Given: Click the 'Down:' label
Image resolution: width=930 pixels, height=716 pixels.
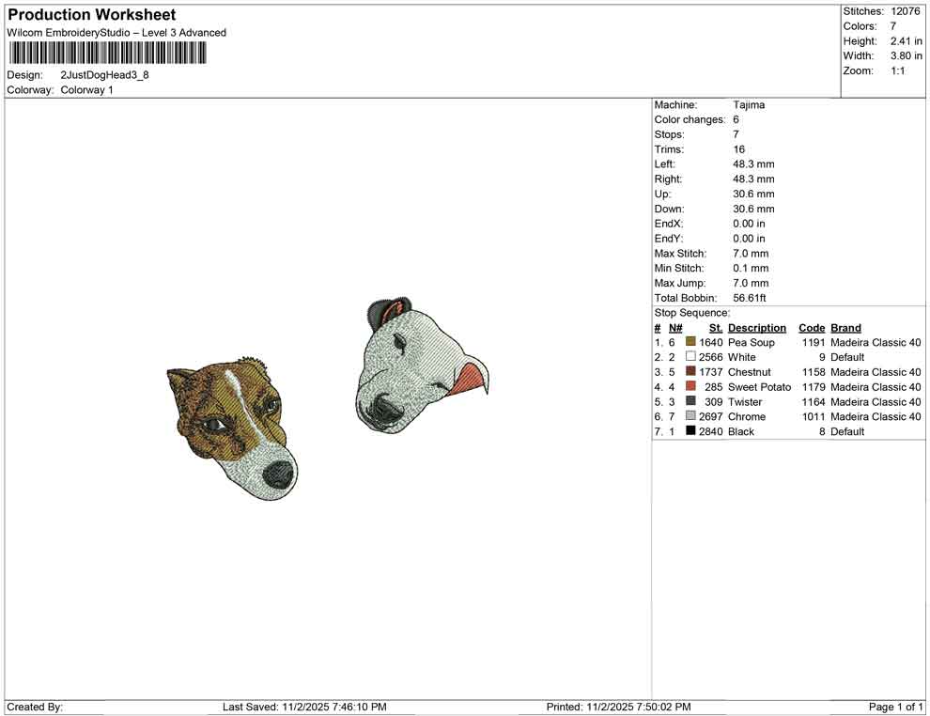Looking at the screenshot, I should pos(669,209).
